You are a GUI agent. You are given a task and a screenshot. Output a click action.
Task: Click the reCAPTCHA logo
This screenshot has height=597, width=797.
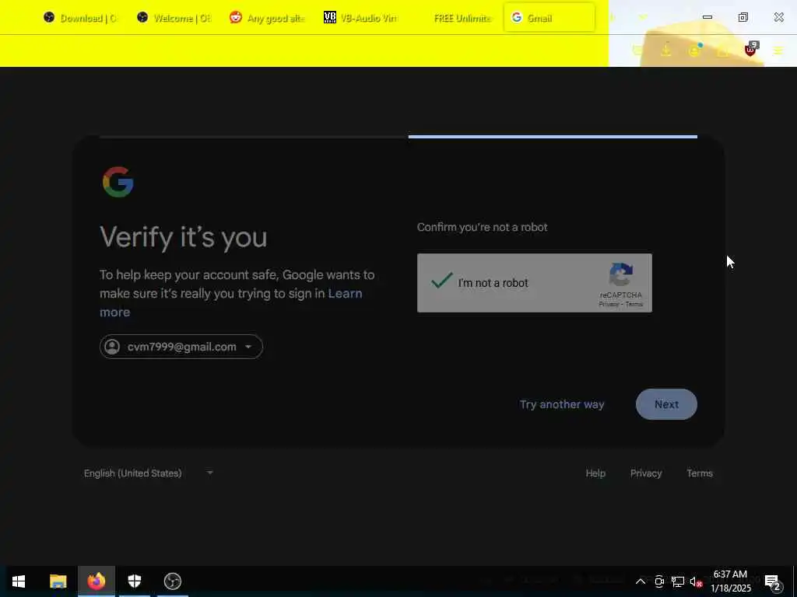620,274
